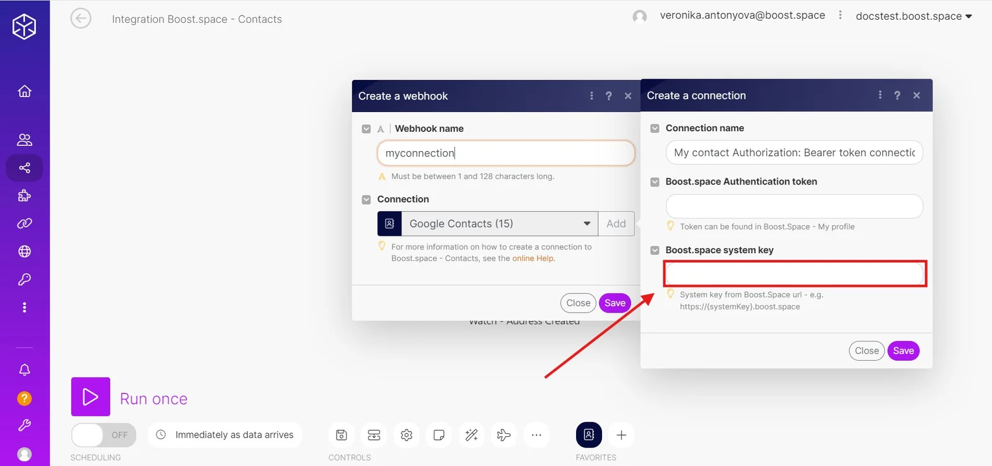
Task: Open Keys icon in sidebar
Action: (24, 280)
